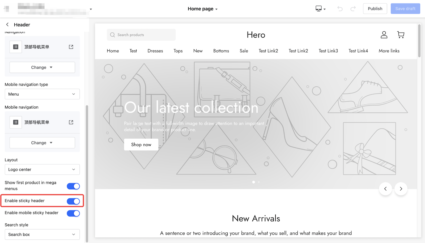Click the undo arrow icon
This screenshot has height=243, width=425.
340,9
